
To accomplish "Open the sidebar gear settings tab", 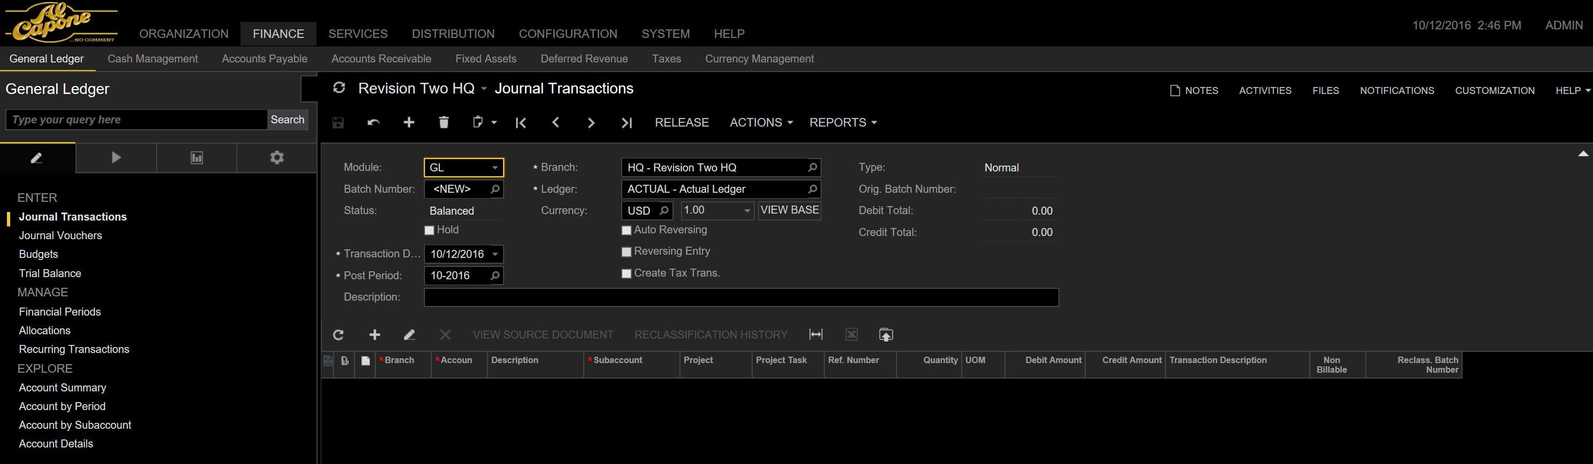I will tap(277, 158).
